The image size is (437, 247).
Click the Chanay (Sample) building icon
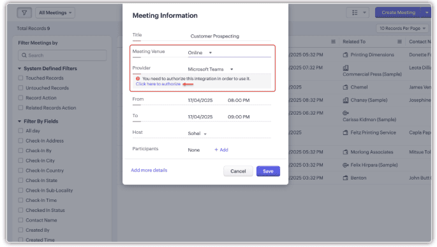tap(346, 100)
